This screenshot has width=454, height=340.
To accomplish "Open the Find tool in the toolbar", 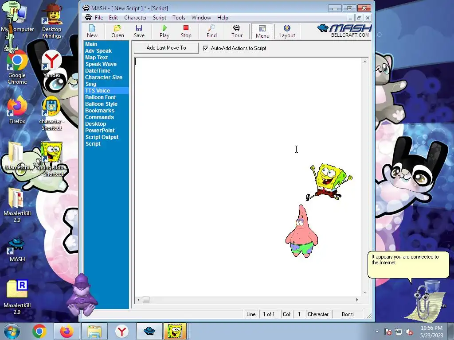I will [211, 31].
